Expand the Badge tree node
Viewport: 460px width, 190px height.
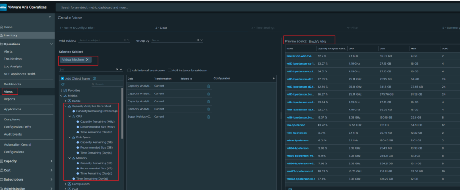click(66, 101)
